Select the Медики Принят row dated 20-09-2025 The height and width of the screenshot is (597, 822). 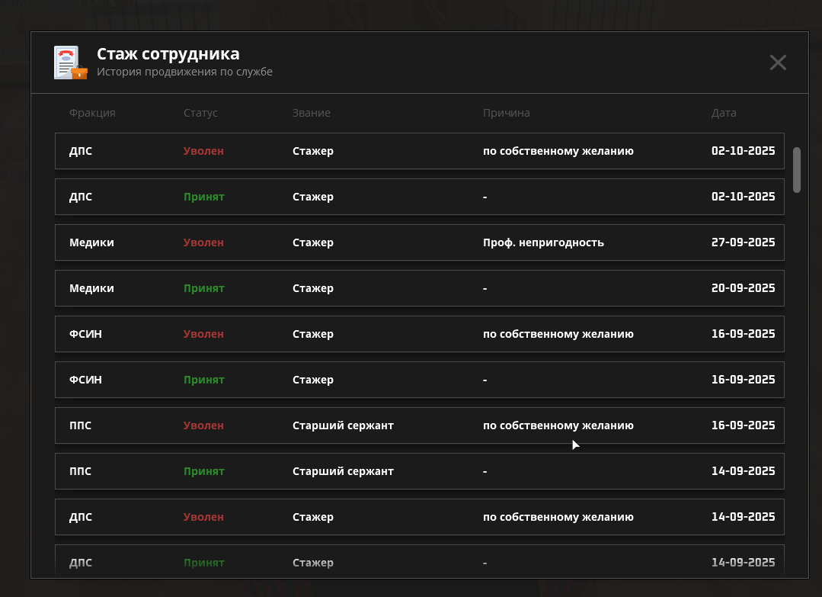click(x=419, y=288)
